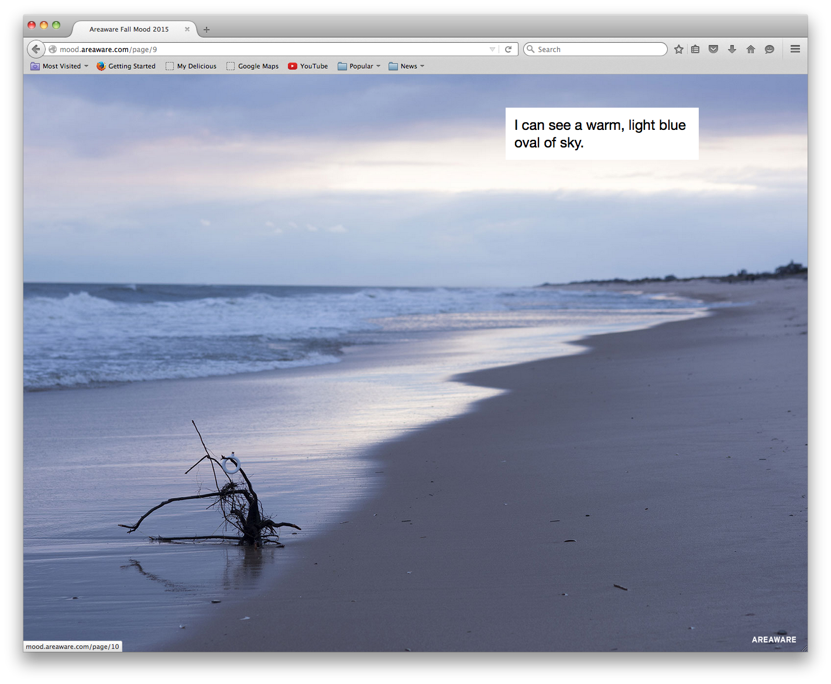This screenshot has height=684, width=831.
Task: Click the yellow minimize window button
Action: tap(44, 25)
